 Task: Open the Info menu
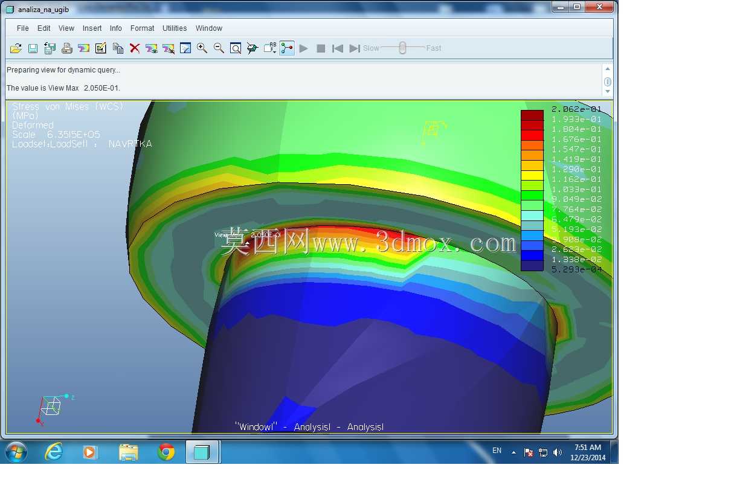pyautogui.click(x=116, y=28)
